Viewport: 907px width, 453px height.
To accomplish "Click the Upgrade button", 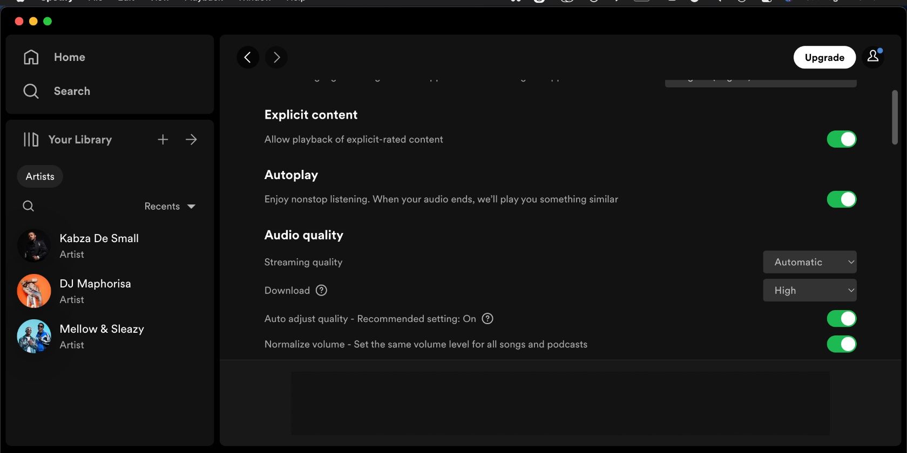I will pos(824,58).
